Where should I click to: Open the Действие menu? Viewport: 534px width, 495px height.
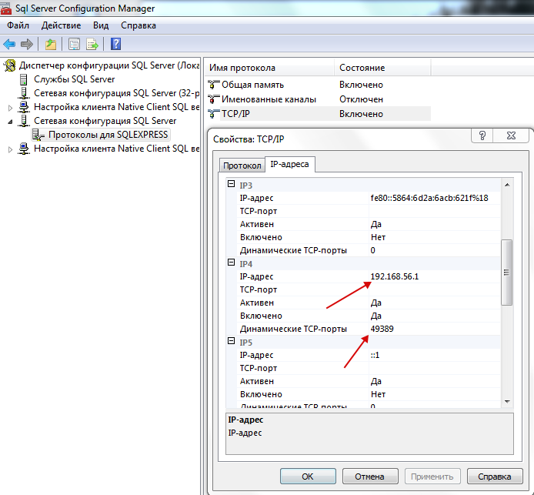pos(62,25)
